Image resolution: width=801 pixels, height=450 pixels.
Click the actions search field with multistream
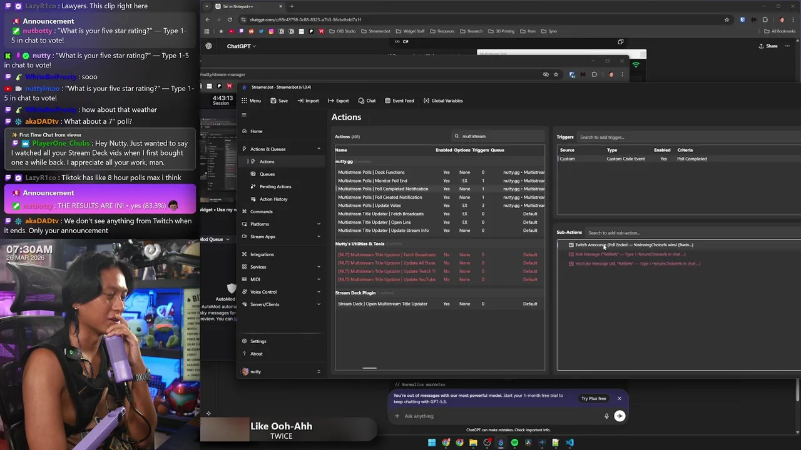[498, 136]
